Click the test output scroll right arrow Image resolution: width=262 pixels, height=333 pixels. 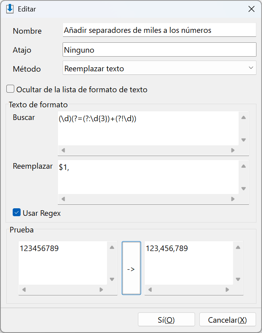coord(228,290)
